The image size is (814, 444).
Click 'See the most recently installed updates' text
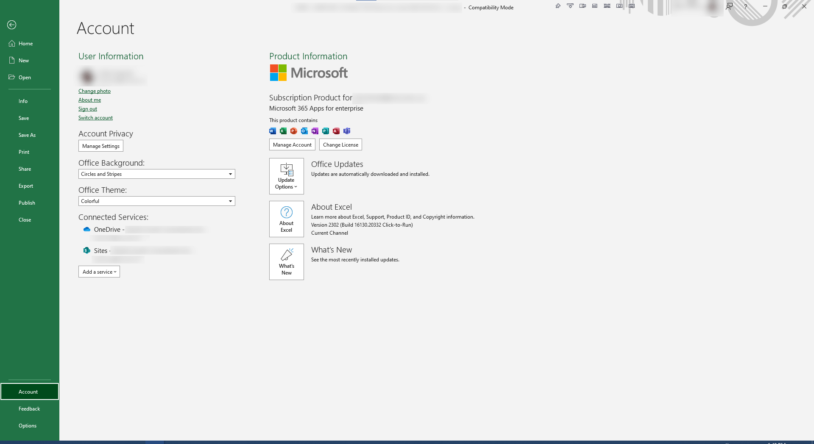pos(355,260)
